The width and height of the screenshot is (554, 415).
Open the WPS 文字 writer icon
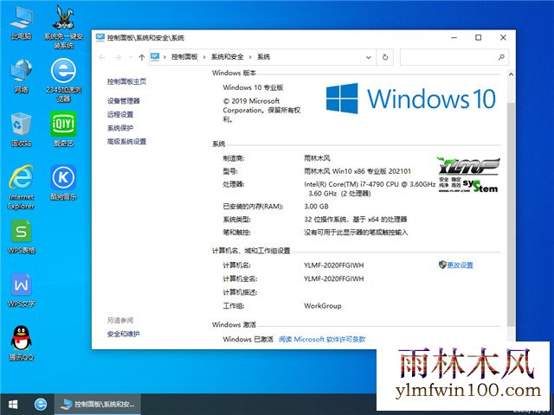(x=21, y=290)
